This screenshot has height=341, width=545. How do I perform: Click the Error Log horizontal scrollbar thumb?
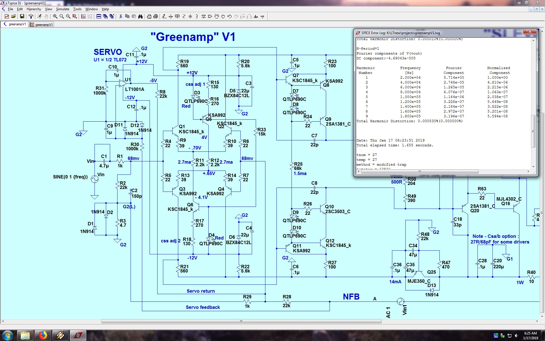tap(419, 171)
